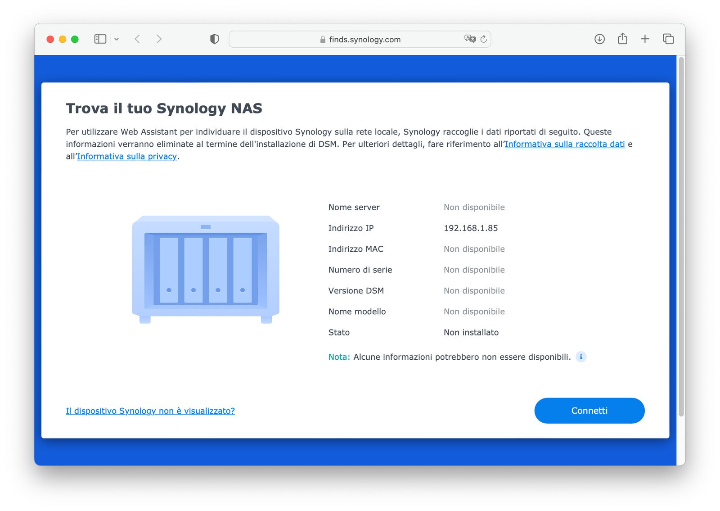Click the 'Trova il tuo Synology NAS' heading

tap(164, 109)
